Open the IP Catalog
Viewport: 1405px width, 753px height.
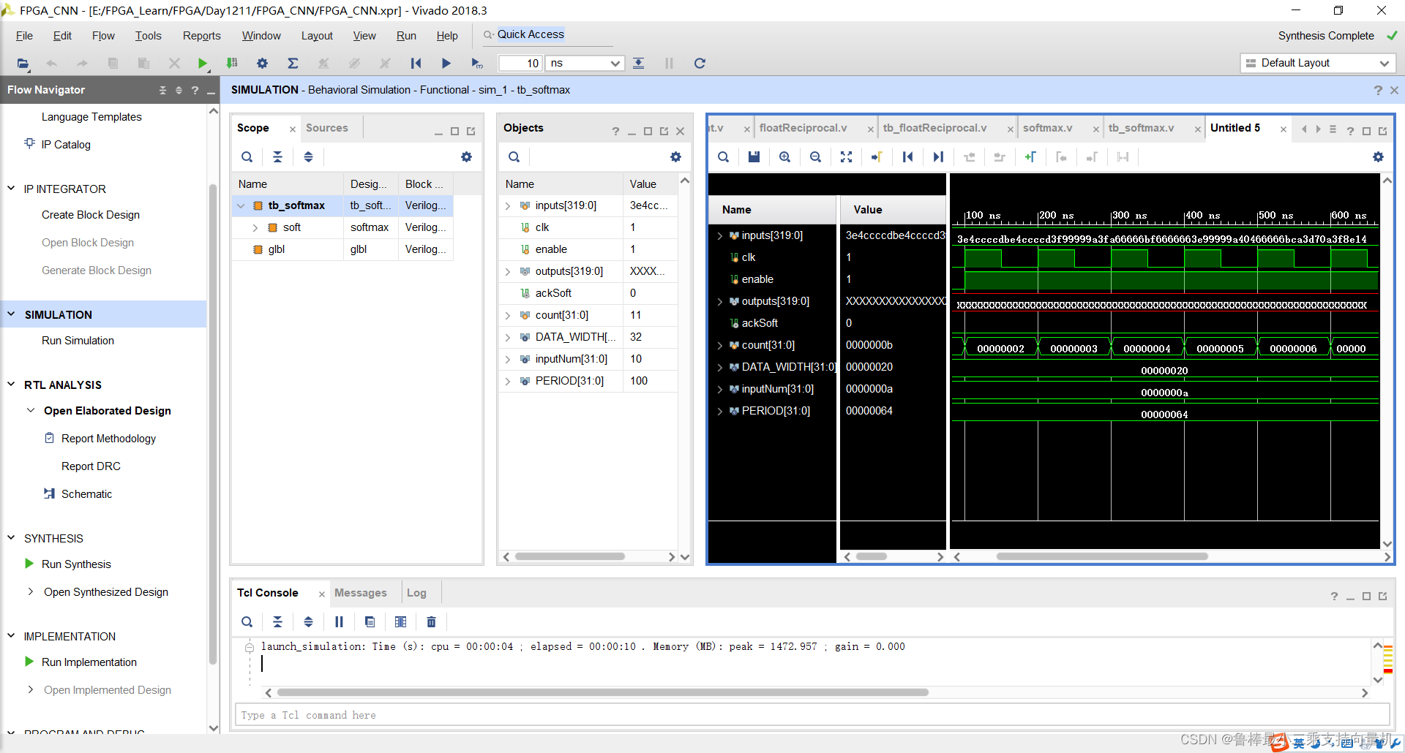pyautogui.click(x=66, y=145)
